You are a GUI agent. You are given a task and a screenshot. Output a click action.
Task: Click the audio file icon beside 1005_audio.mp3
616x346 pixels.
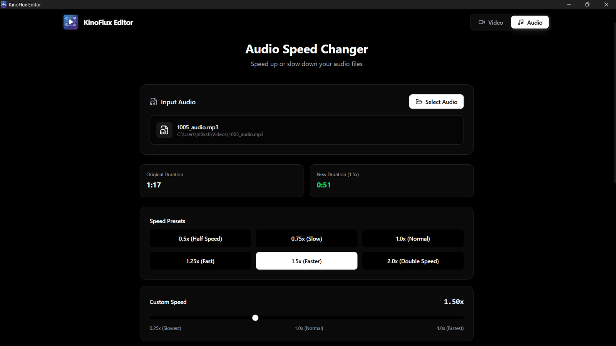[164, 130]
